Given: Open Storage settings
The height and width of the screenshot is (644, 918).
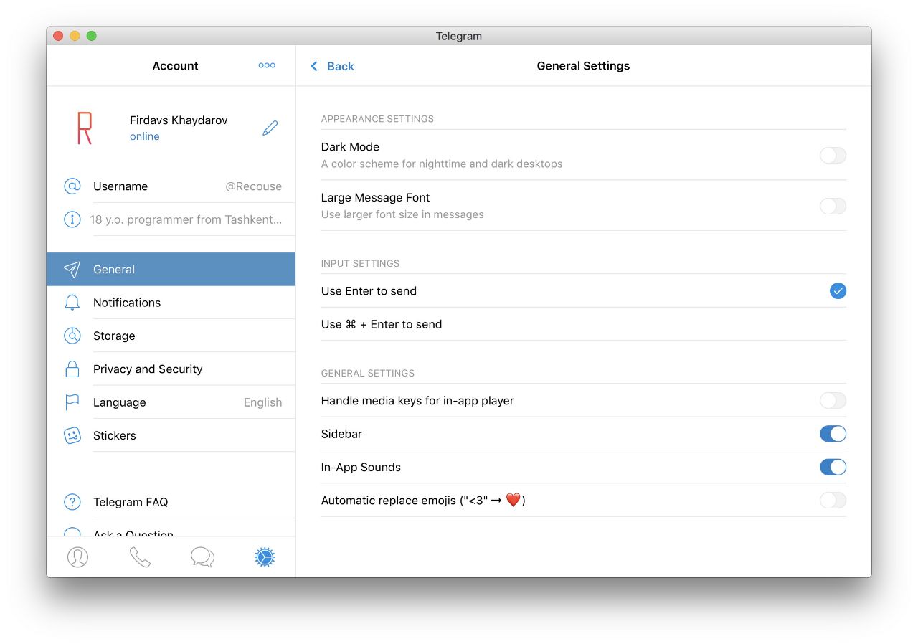Looking at the screenshot, I should click(x=171, y=336).
